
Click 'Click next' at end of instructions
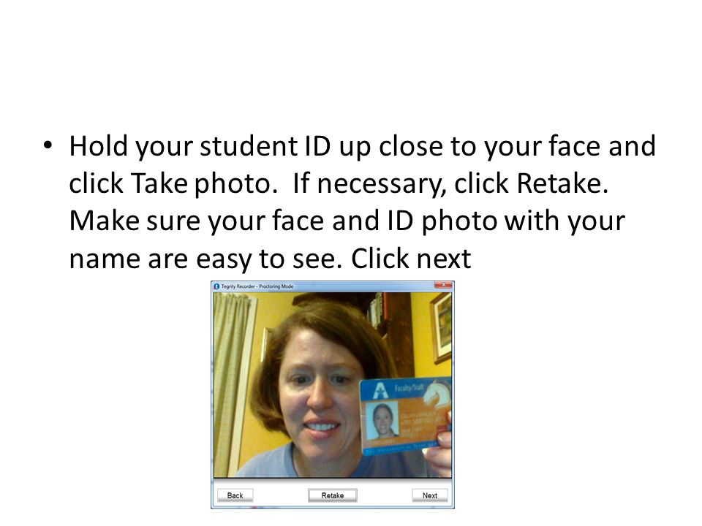click(x=410, y=259)
